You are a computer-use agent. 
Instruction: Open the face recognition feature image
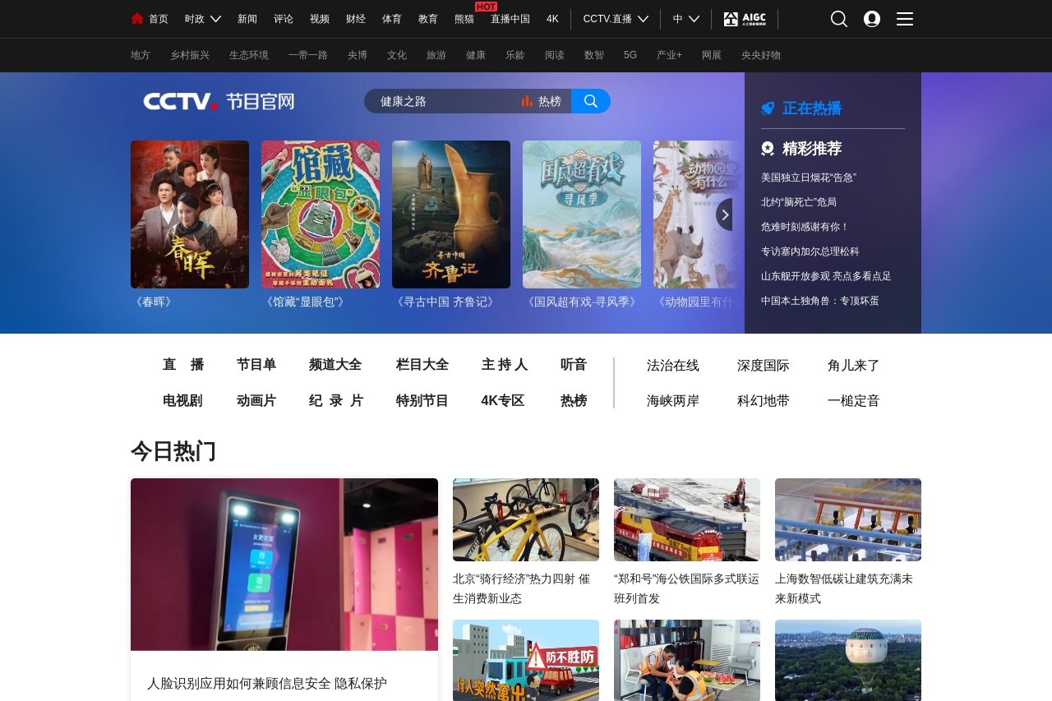(x=284, y=565)
